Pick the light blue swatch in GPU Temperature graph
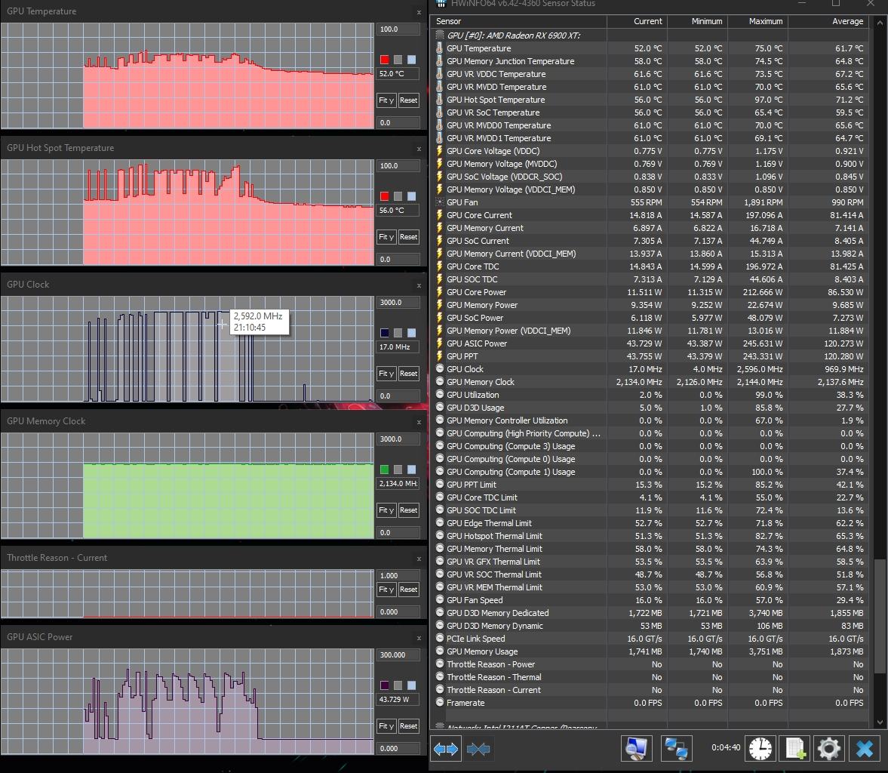Screen dimensions: 888x773 412,60
